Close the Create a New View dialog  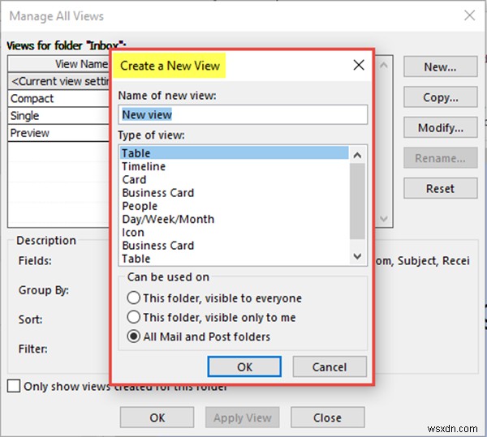(359, 65)
